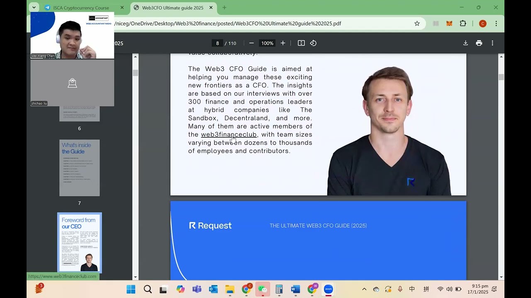Rotate the page counterclockwise
The width and height of the screenshot is (531, 298).
(313, 43)
